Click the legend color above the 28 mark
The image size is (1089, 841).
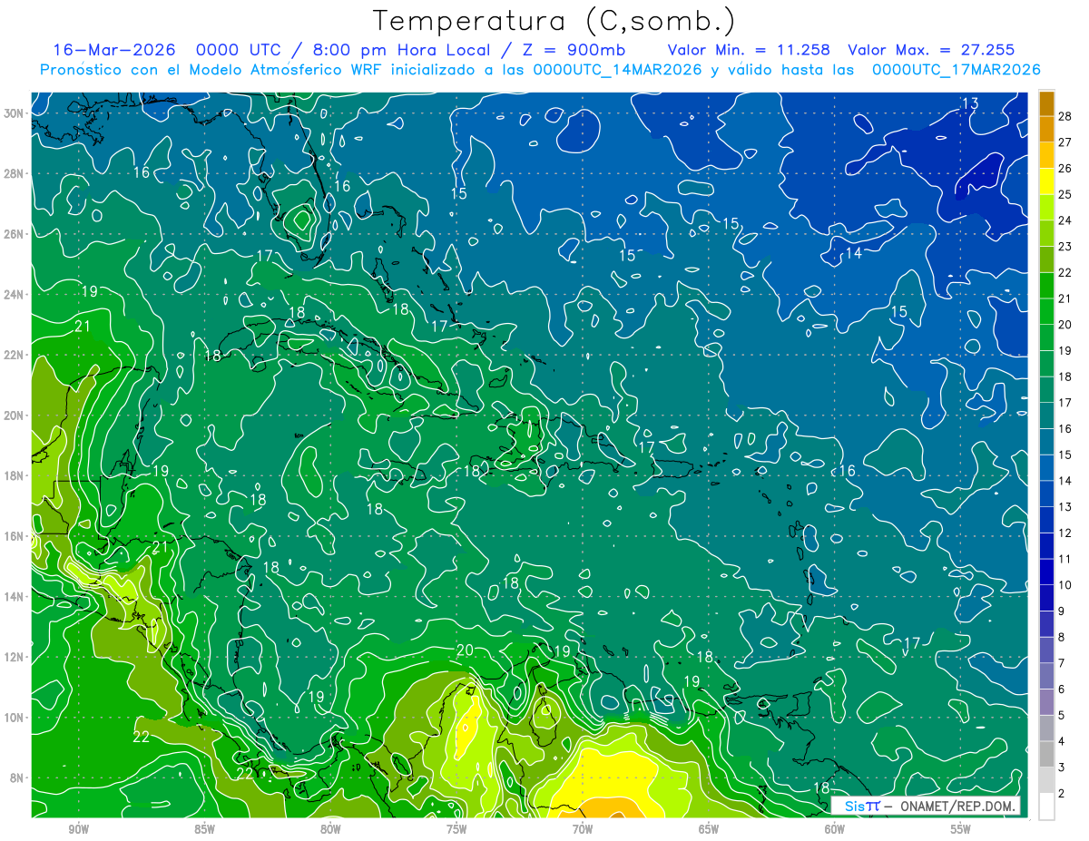[1046, 103]
